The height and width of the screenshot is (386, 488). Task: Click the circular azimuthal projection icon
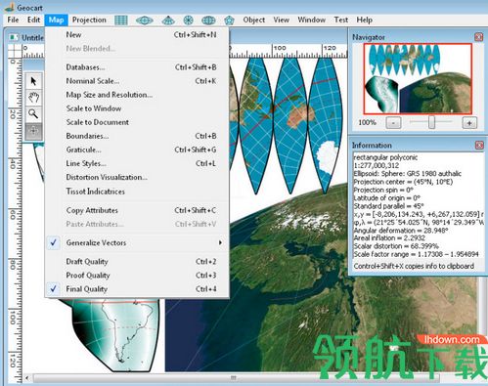point(188,21)
